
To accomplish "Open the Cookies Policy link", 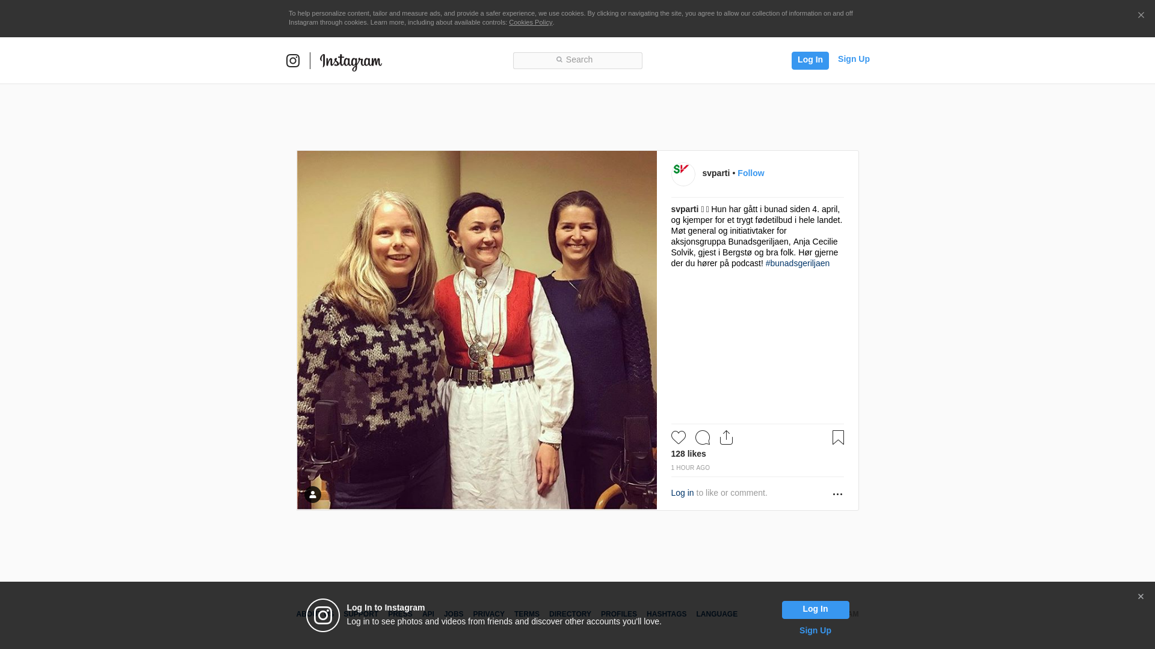I will [x=531, y=22].
